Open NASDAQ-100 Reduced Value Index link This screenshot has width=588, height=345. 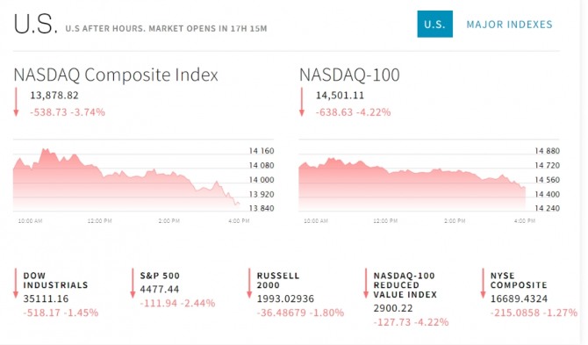[405, 285]
